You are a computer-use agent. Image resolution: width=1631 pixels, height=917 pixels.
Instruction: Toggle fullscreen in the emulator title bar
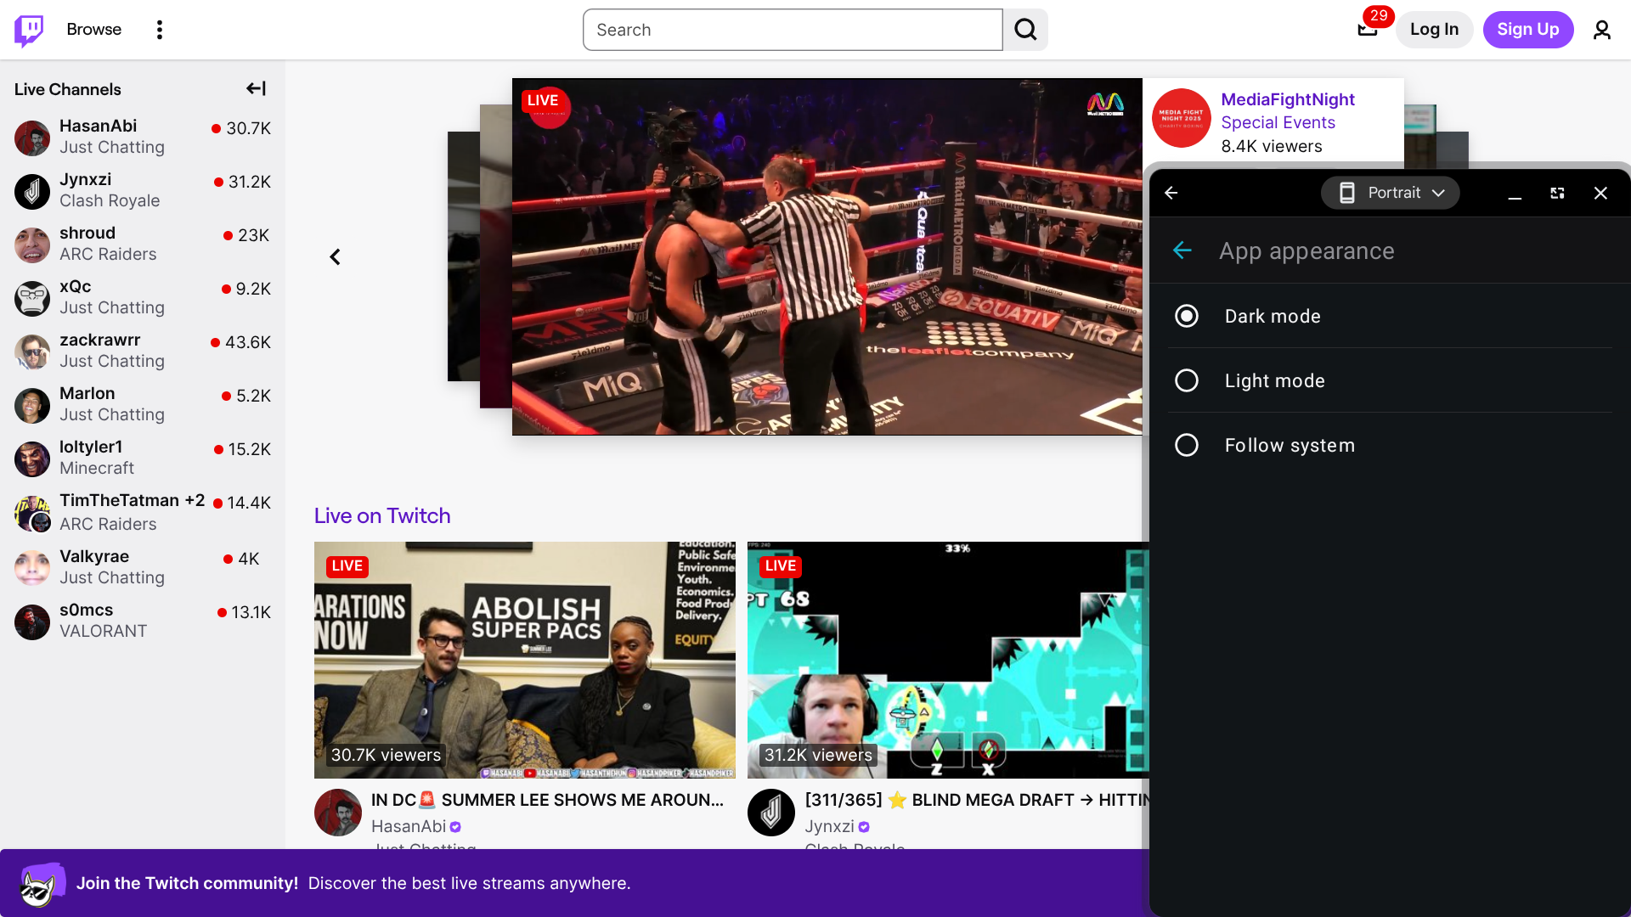(1557, 193)
